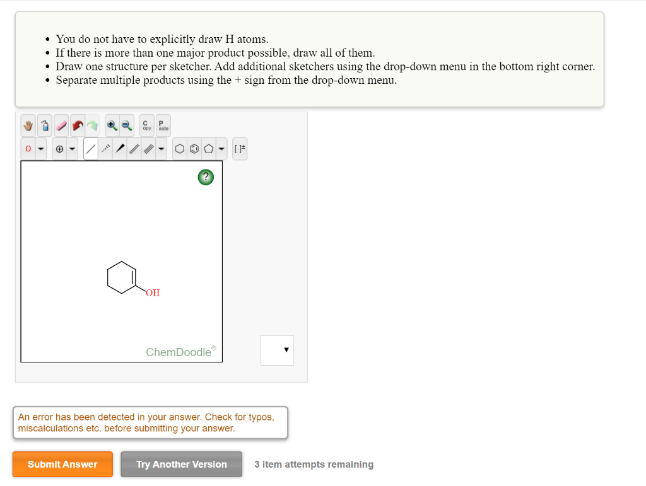Open the sketcher add-product dropdown

(x=277, y=350)
